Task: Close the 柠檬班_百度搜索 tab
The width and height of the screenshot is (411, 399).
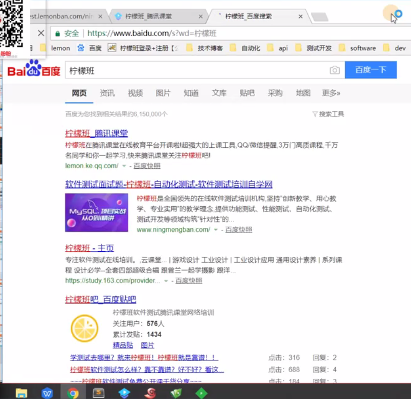Action: point(301,16)
